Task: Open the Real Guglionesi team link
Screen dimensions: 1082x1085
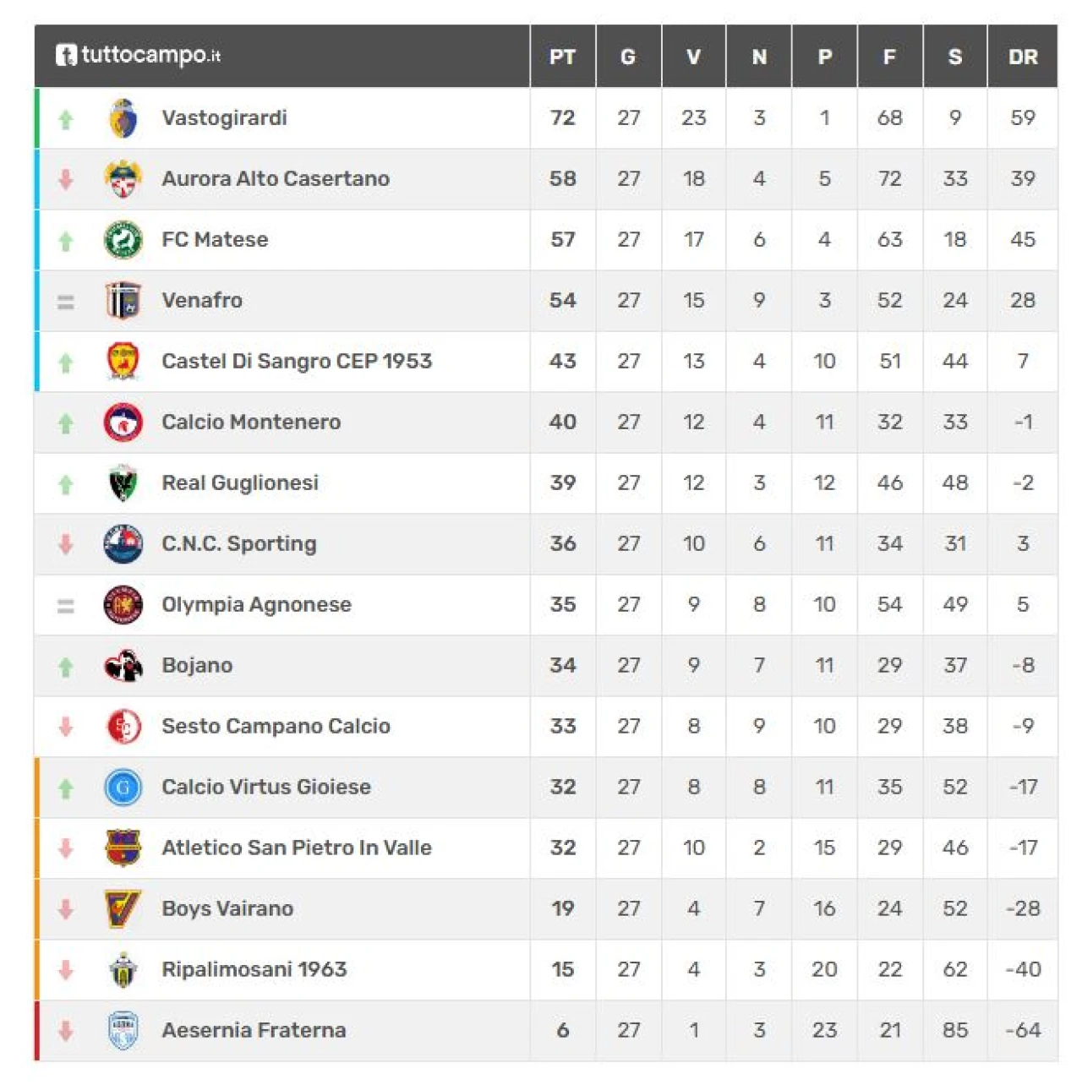Action: coord(240,483)
